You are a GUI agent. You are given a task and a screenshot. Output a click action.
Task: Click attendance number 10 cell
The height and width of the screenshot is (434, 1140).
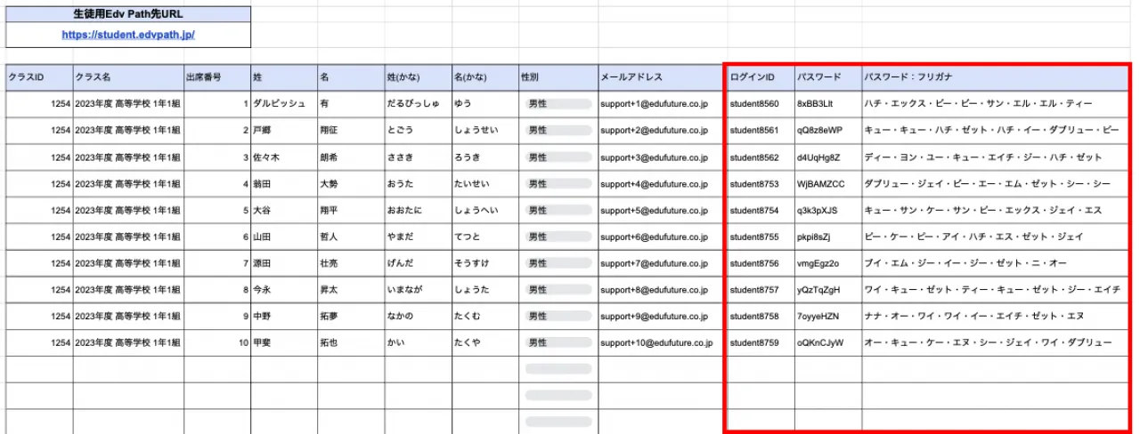pyautogui.click(x=217, y=342)
